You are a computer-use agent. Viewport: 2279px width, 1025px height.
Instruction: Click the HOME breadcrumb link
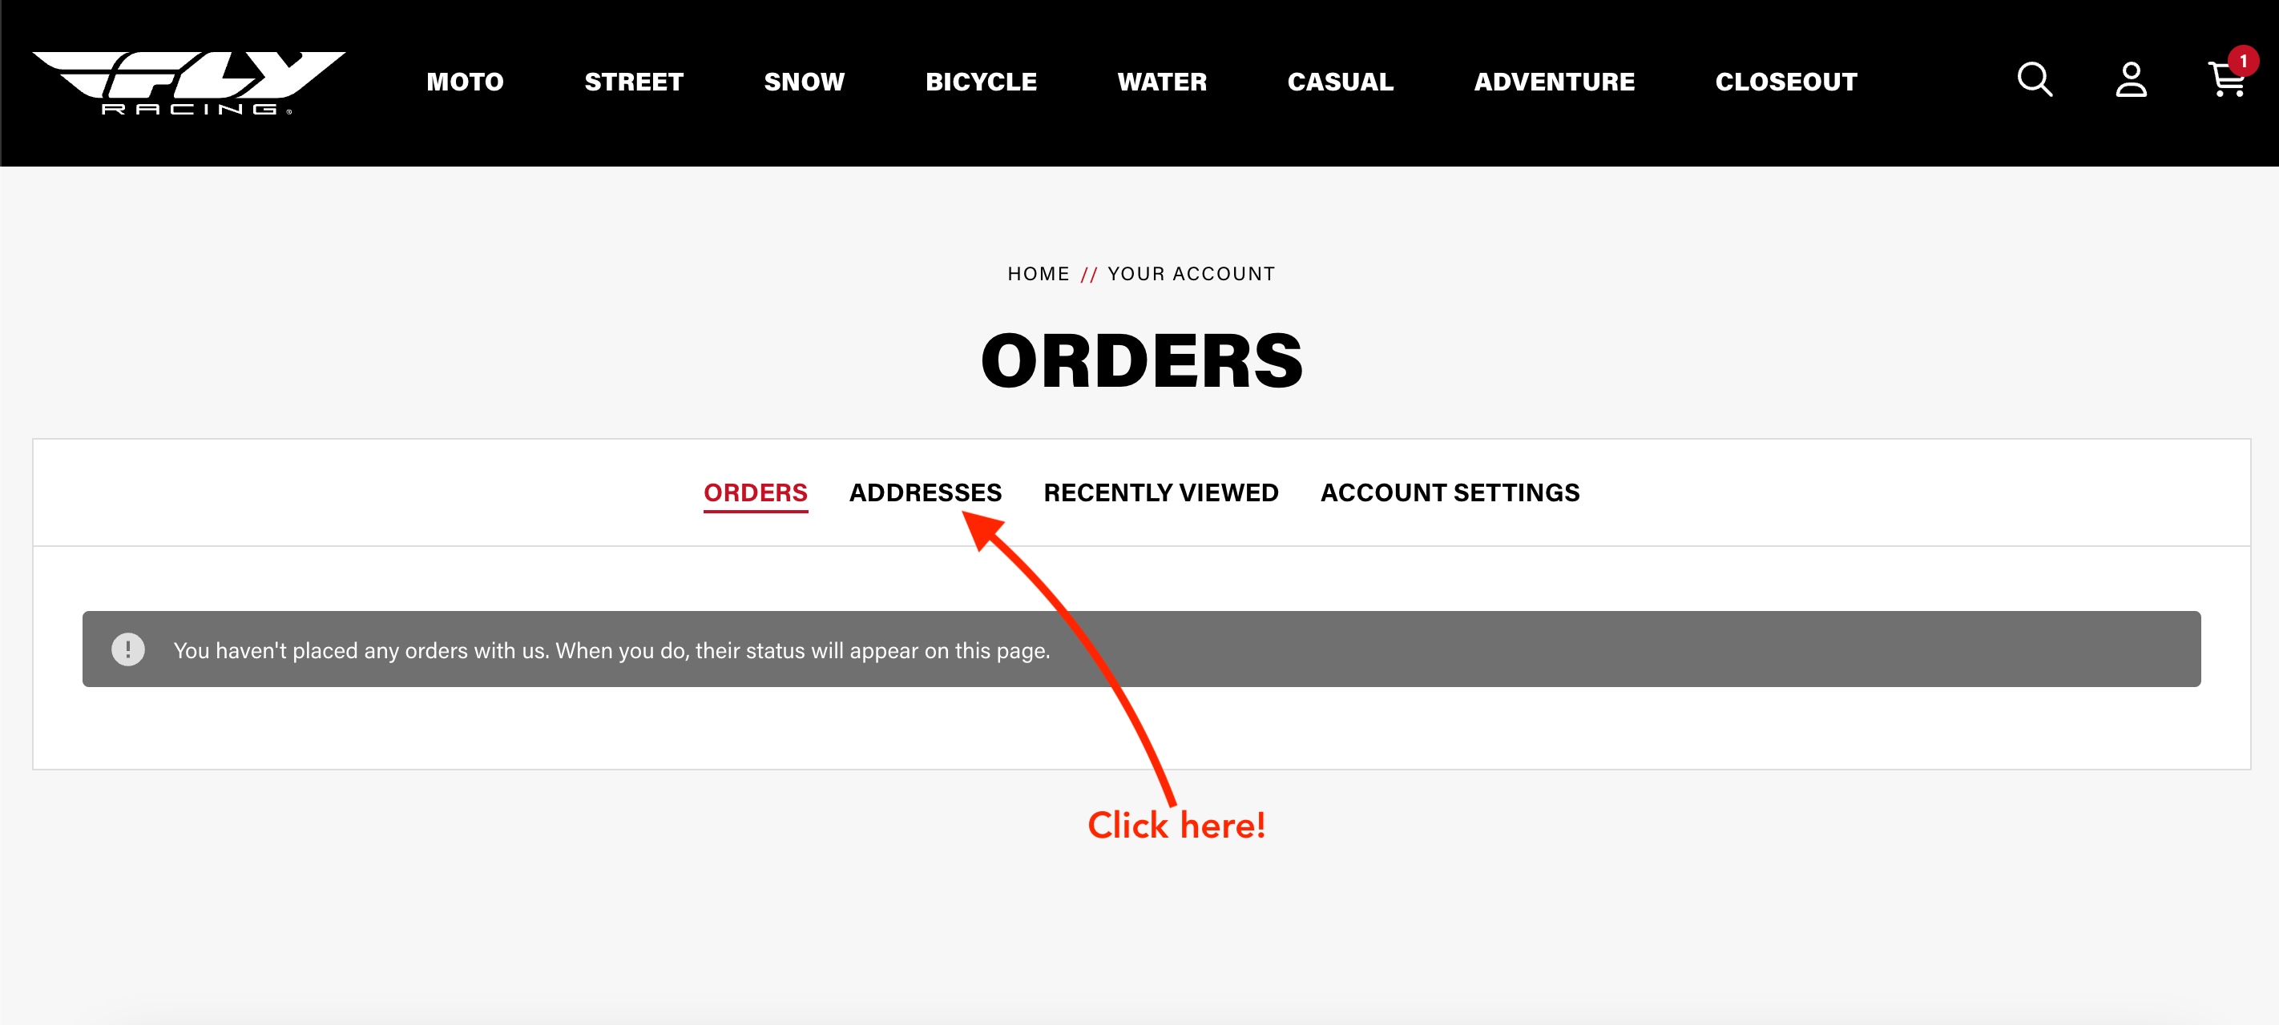coord(1039,273)
